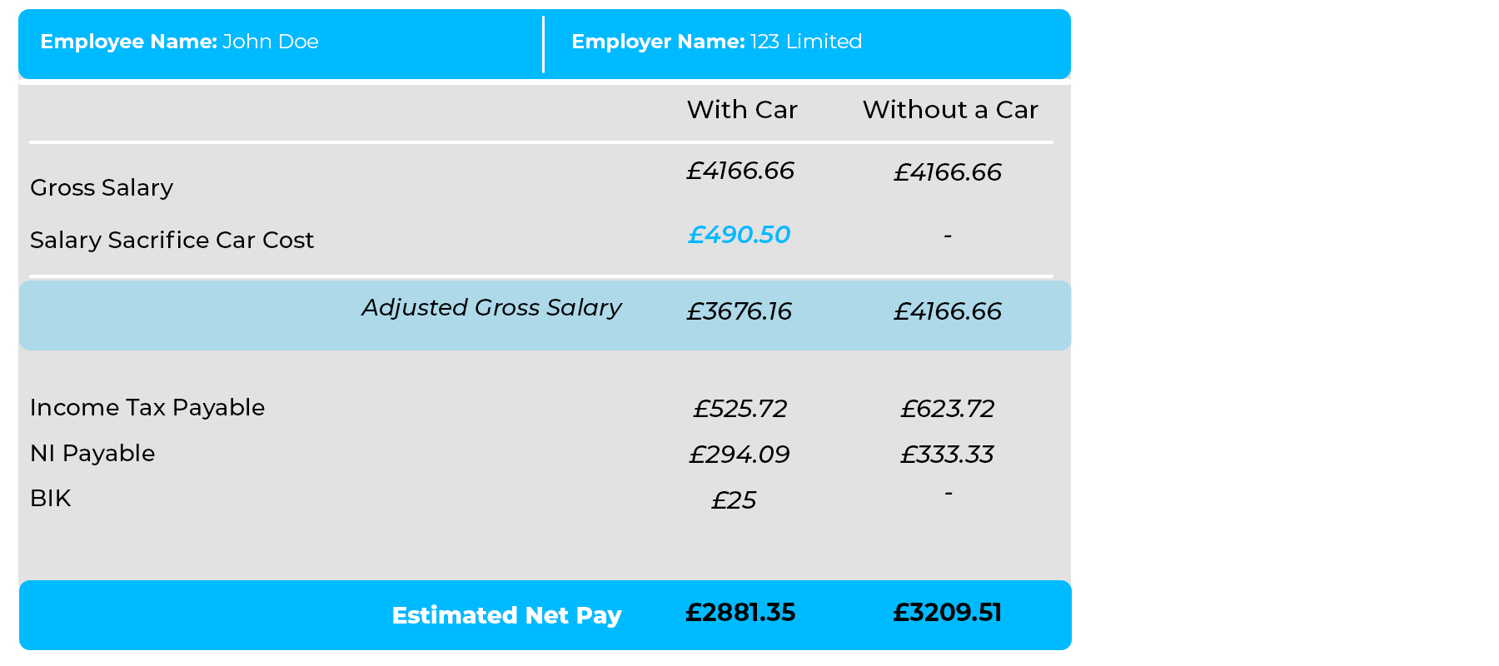Click the Employer Name 123 Limited field
This screenshot has width=1499, height=666.
pyautogui.click(x=716, y=42)
